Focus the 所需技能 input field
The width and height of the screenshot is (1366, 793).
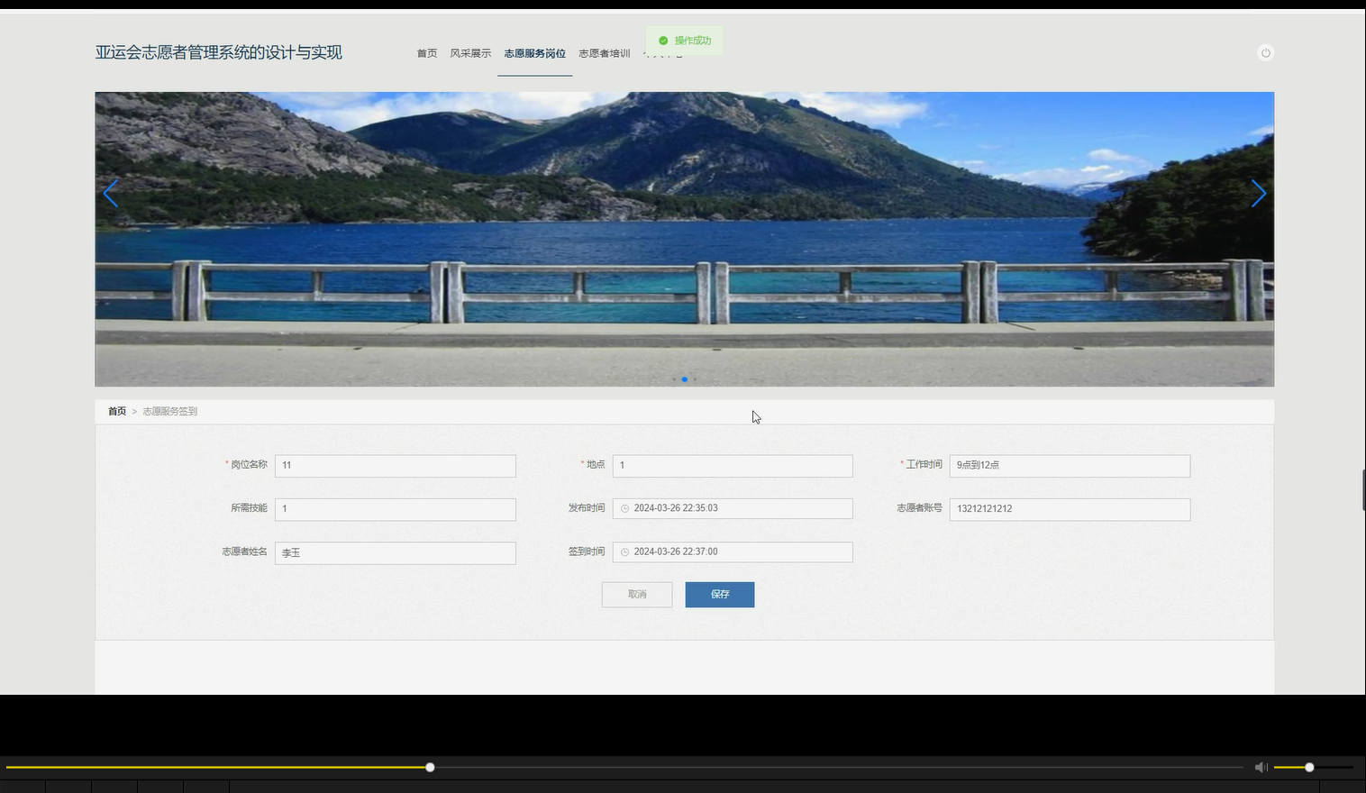pos(396,509)
